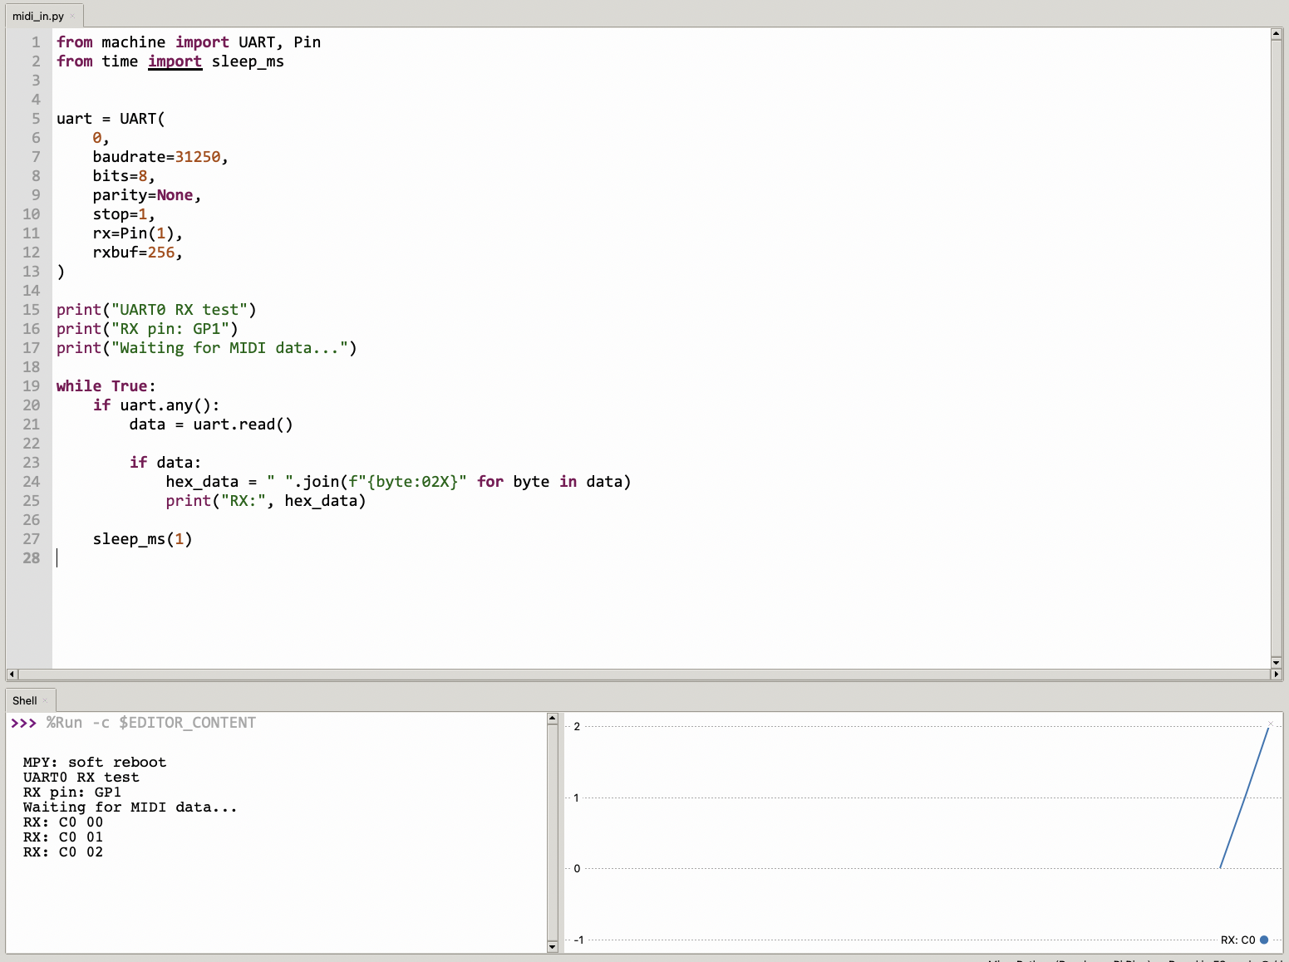Select the midi_in.py editor tab
This screenshot has width=1289, height=962.
pyautogui.click(x=39, y=16)
